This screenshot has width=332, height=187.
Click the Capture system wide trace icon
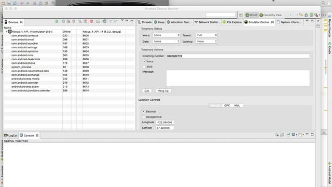click(110, 21)
